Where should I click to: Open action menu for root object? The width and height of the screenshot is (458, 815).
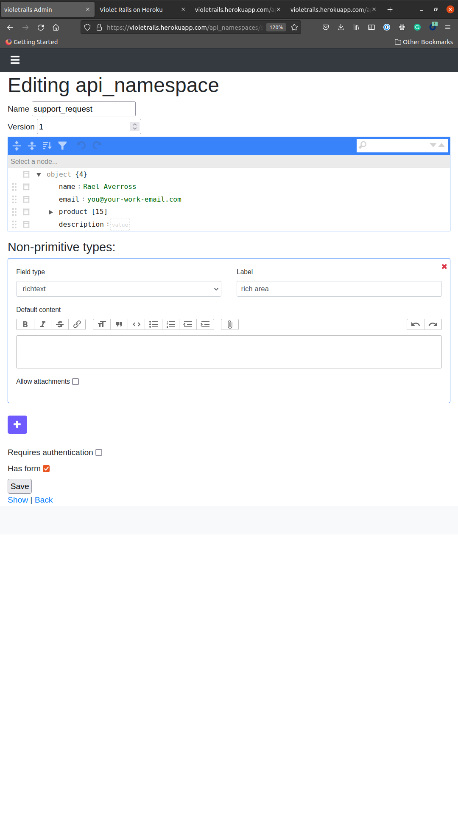26,174
